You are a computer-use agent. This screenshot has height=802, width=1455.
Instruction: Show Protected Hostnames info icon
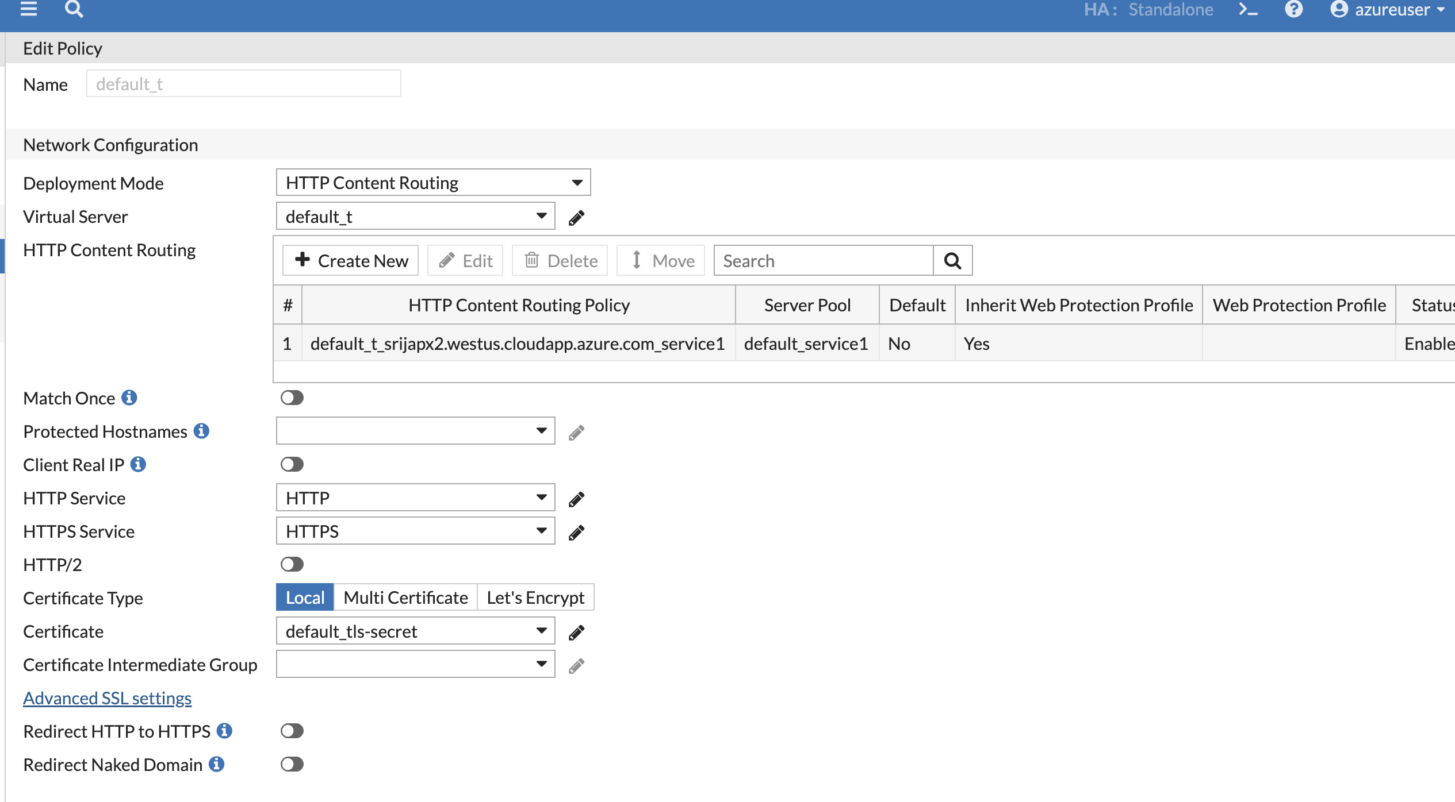pos(201,431)
